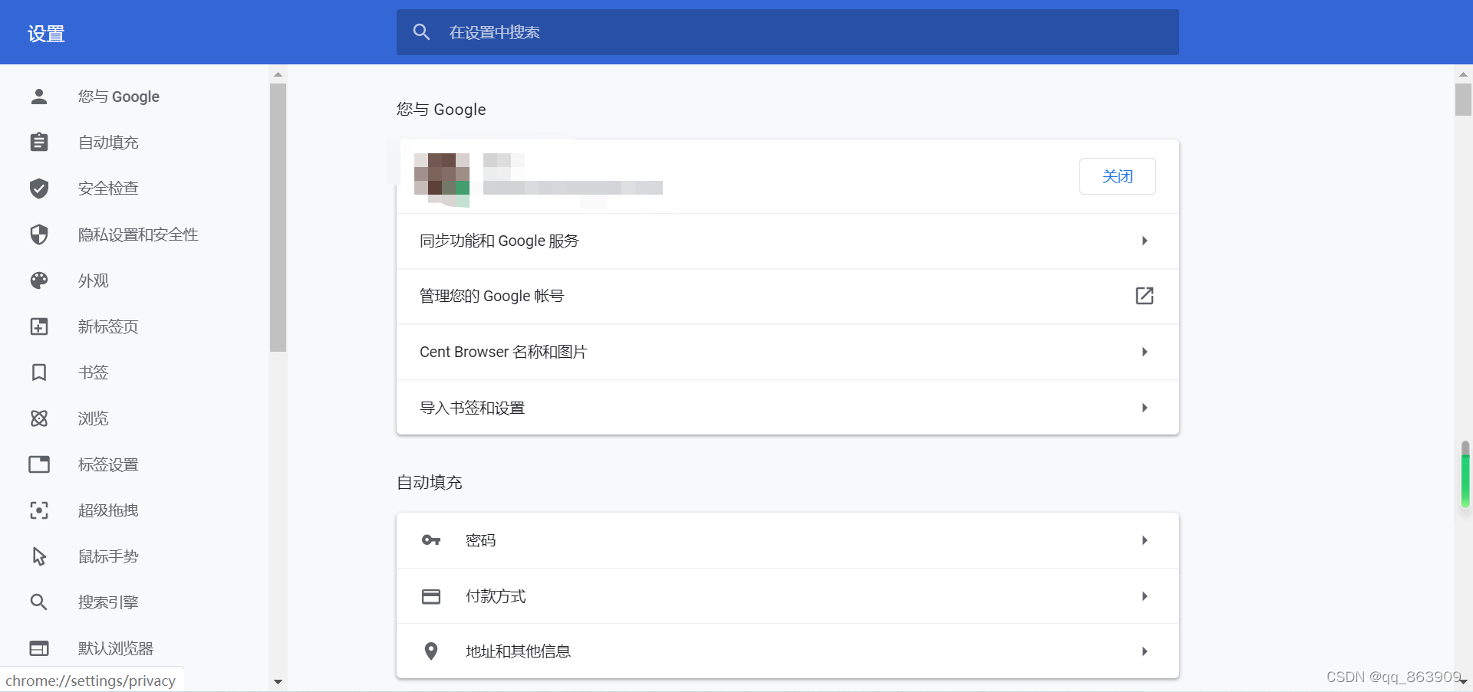Click the location pin icon next to 地址和其他信息
Image resolution: width=1473 pixels, height=692 pixels.
click(431, 651)
